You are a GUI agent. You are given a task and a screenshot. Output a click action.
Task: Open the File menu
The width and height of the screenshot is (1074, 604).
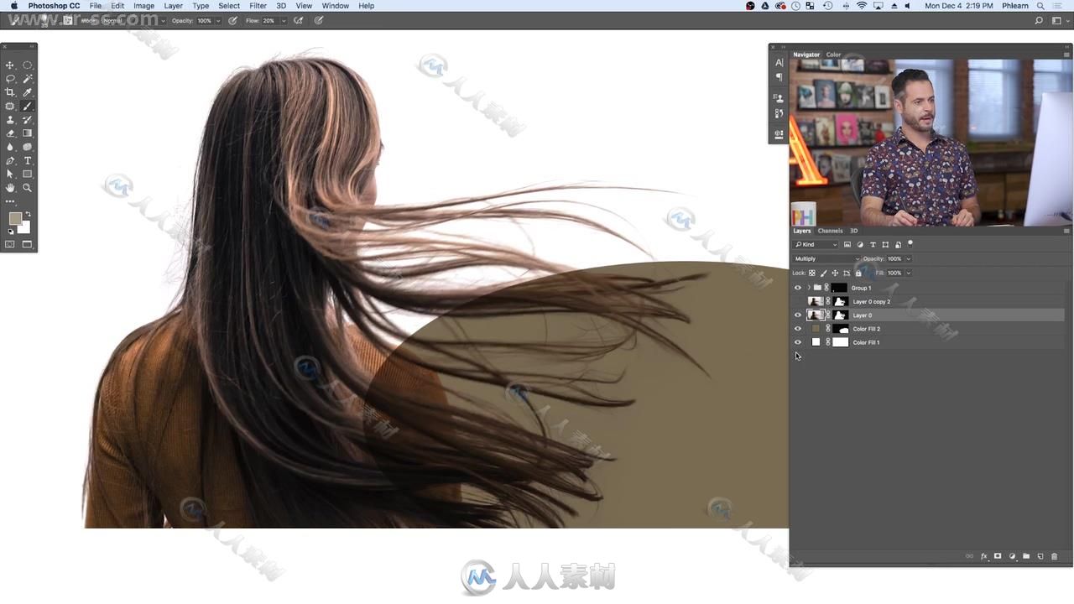pos(96,6)
